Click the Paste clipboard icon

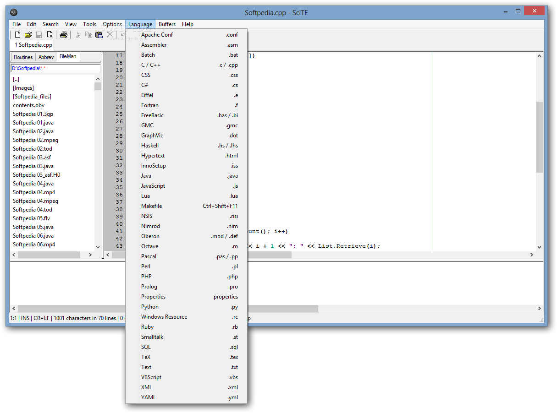[99, 35]
